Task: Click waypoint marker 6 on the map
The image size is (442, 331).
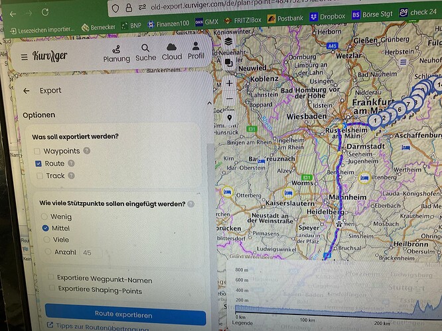Action: 400,110
